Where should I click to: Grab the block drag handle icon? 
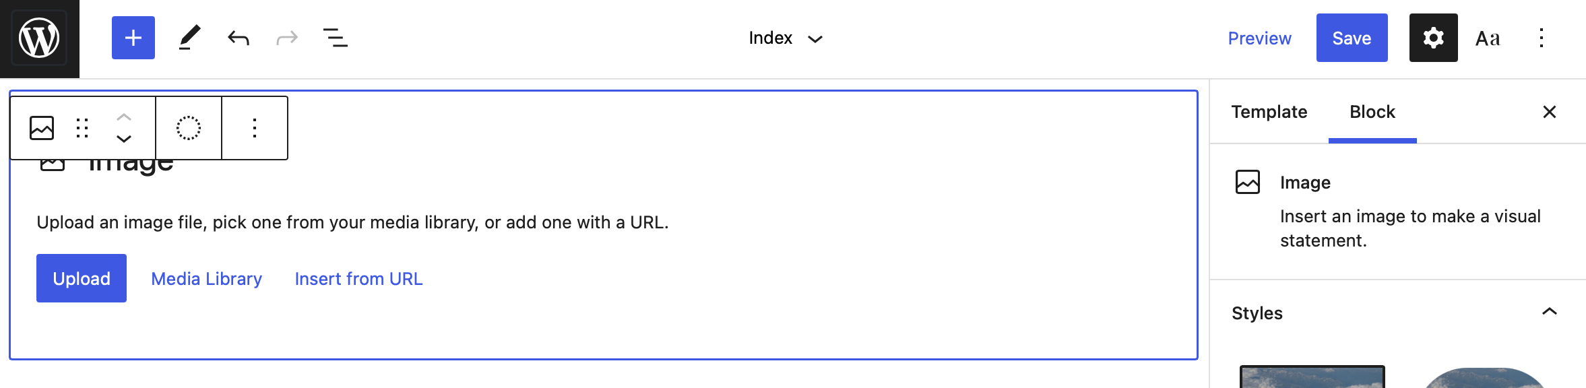point(82,127)
